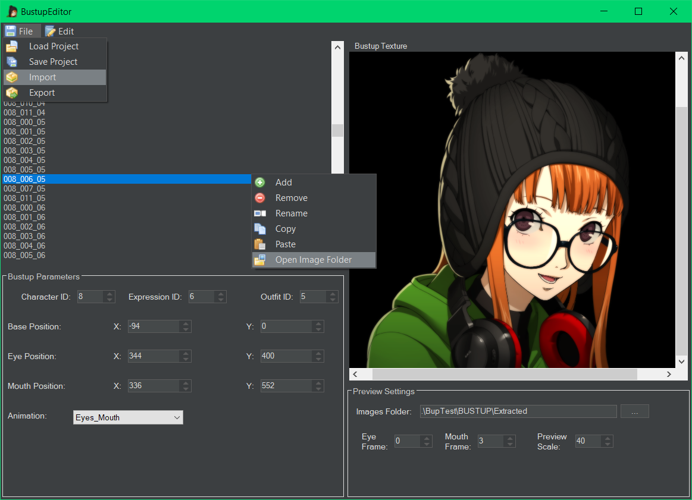Screen dimensions: 692x500
Task: Click the bustup list scroll up arrow
Action: tap(337, 47)
